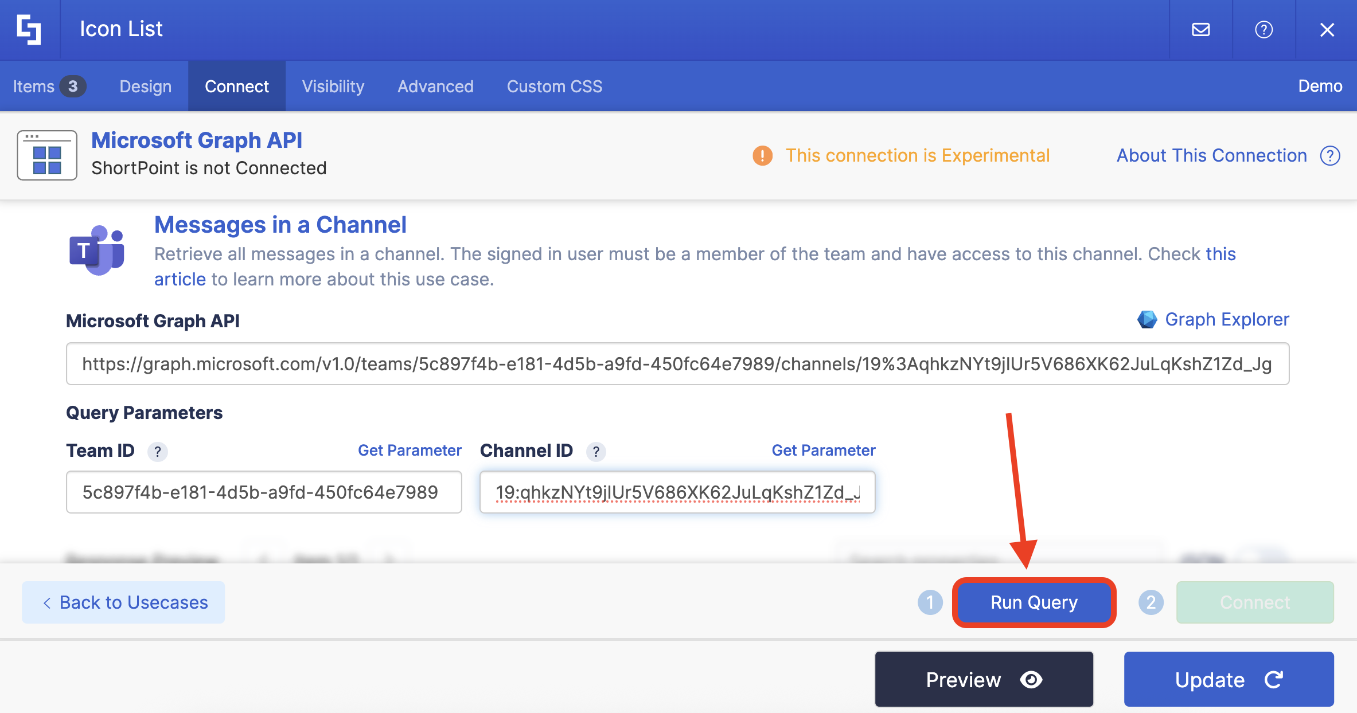Go to the Custom CSS tab
1357x713 pixels.
click(554, 87)
